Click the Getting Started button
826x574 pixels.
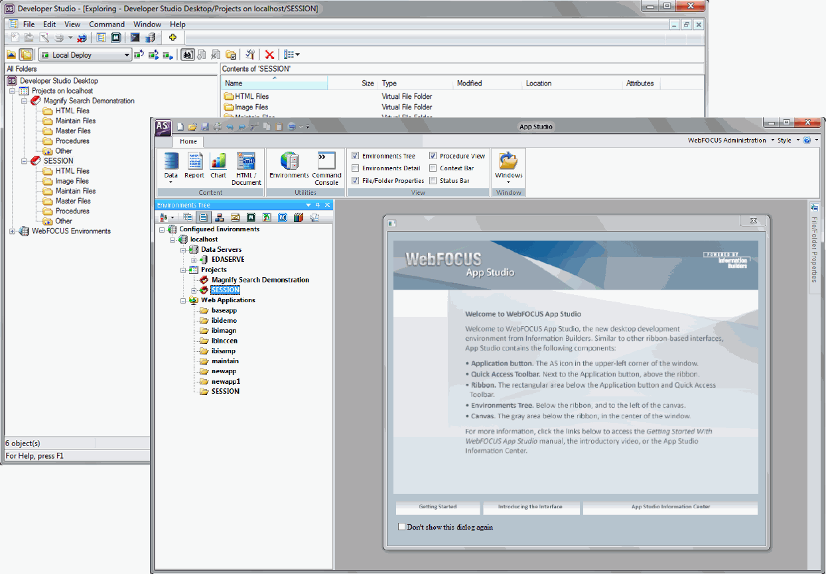(x=438, y=507)
